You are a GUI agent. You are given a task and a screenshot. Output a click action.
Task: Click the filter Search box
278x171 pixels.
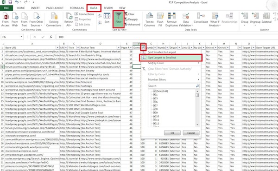pos(174,86)
